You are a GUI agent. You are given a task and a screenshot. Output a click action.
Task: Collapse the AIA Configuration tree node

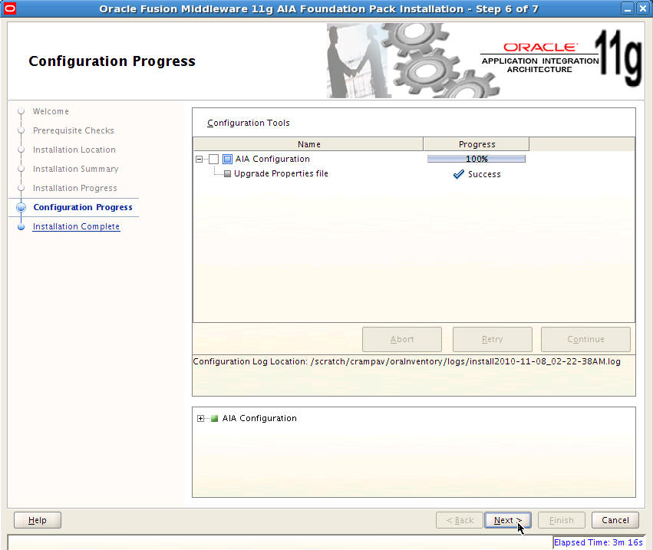(x=199, y=159)
